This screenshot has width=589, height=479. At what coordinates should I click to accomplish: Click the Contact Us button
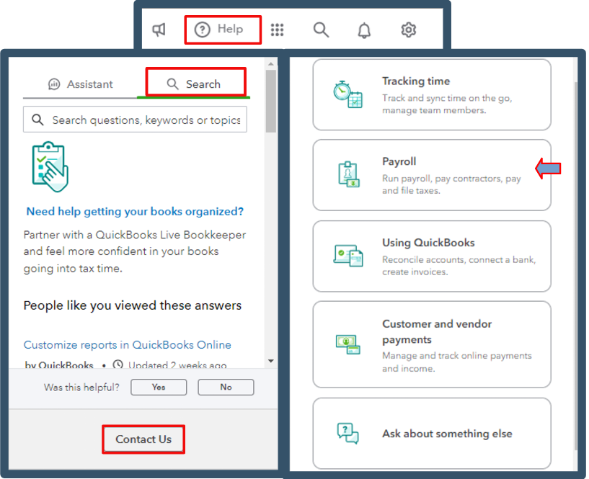143,439
